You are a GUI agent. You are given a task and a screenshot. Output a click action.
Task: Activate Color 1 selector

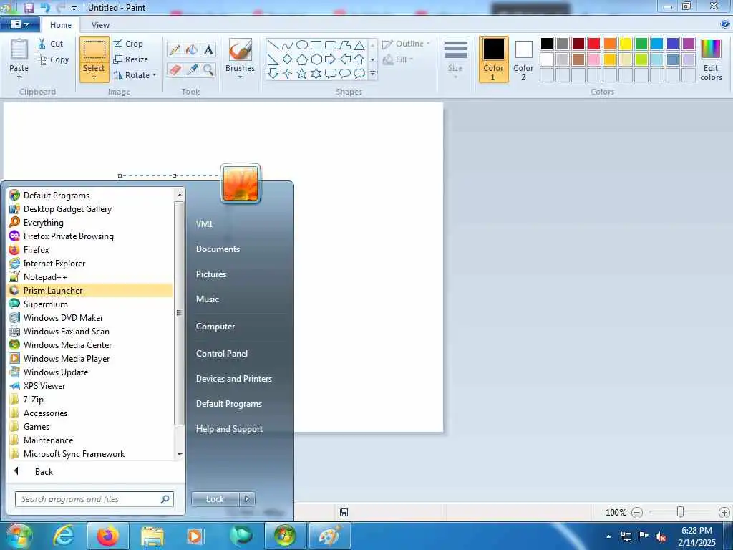pyautogui.click(x=494, y=59)
